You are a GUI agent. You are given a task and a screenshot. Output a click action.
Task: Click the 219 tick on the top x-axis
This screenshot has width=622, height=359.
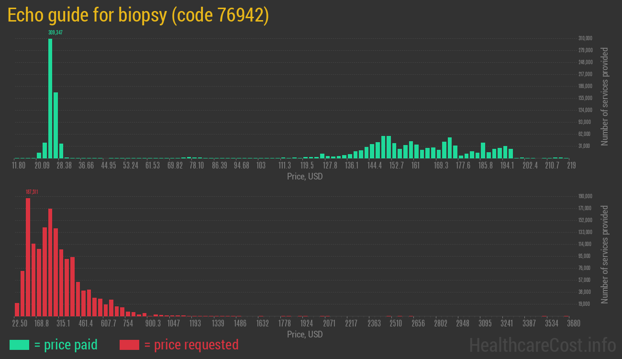click(571, 166)
